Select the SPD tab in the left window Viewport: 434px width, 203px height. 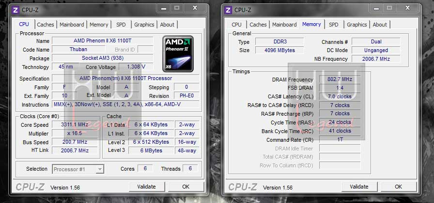pos(121,25)
